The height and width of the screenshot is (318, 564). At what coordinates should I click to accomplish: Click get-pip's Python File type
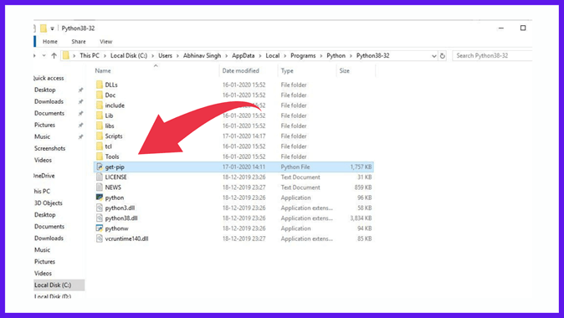click(295, 167)
